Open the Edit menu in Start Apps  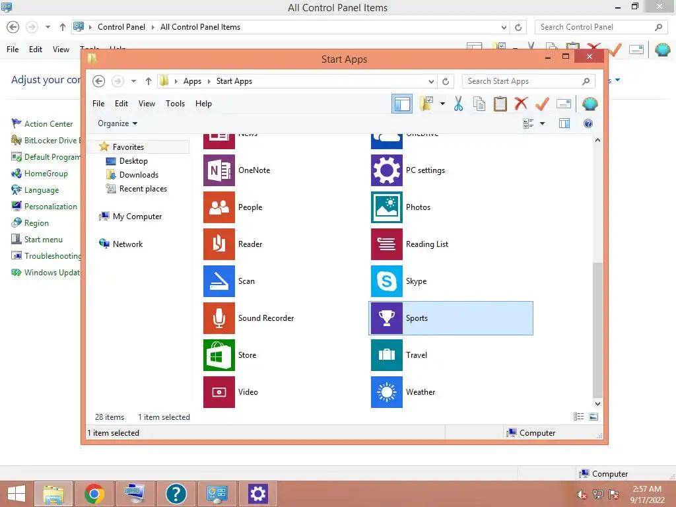point(121,104)
